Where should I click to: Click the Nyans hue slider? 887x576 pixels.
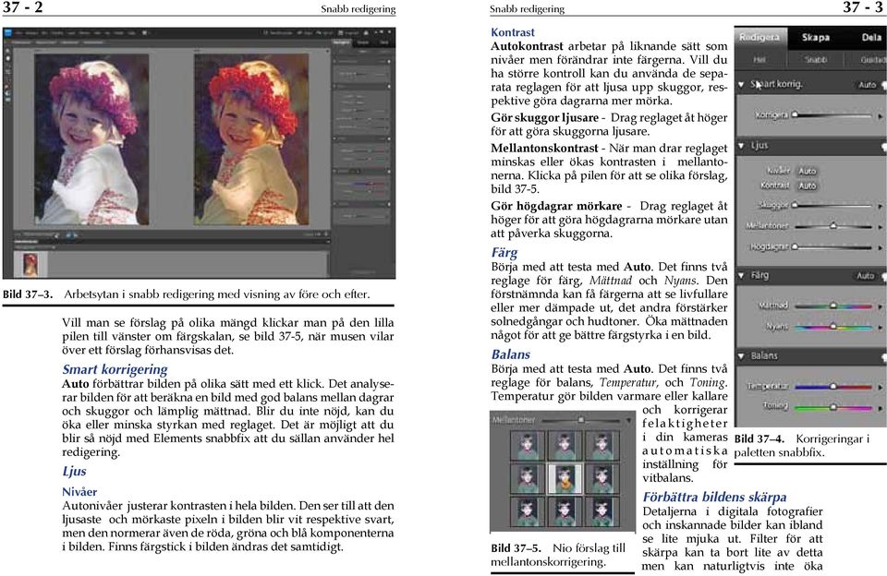pos(832,327)
